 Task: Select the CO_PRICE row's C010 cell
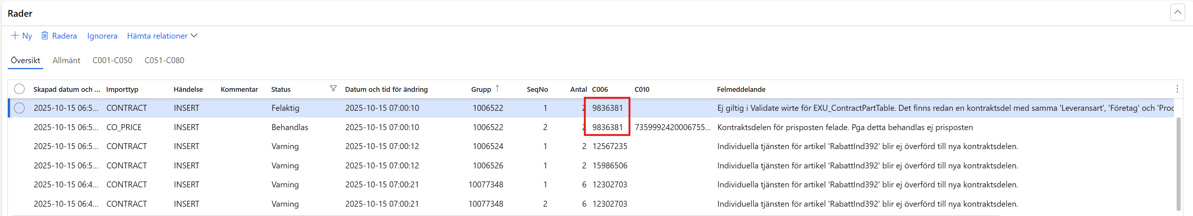click(x=671, y=128)
